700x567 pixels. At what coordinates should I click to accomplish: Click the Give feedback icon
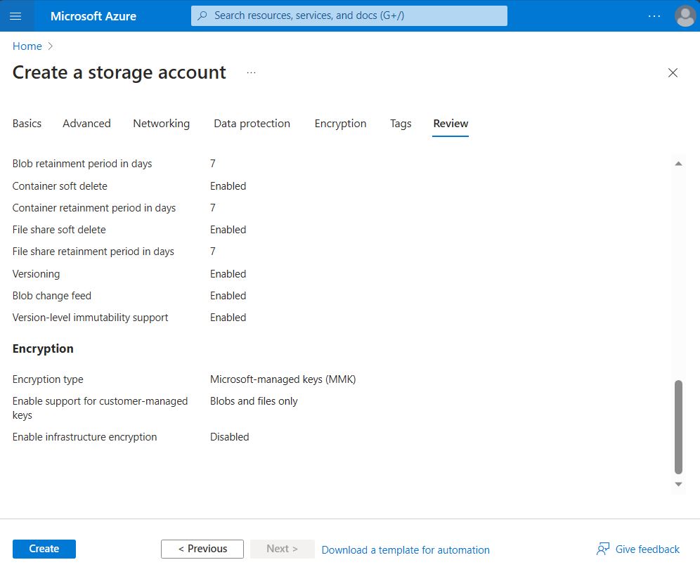(603, 549)
